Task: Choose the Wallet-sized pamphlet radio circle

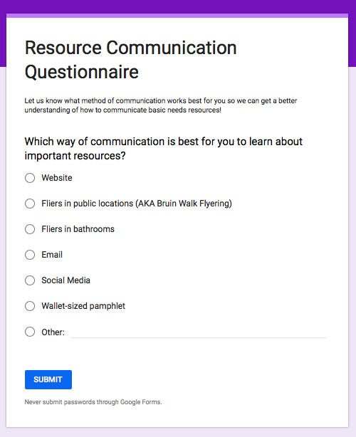Action: coord(30,306)
